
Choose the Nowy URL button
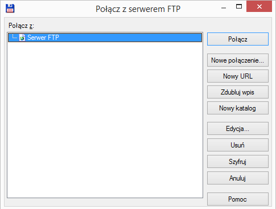pyautogui.click(x=238, y=76)
